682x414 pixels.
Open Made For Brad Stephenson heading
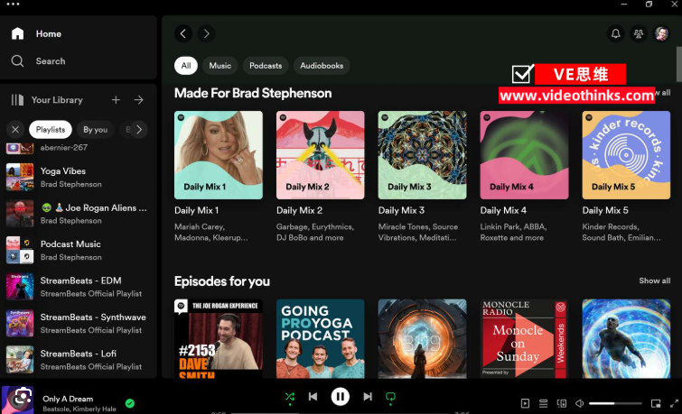click(253, 93)
